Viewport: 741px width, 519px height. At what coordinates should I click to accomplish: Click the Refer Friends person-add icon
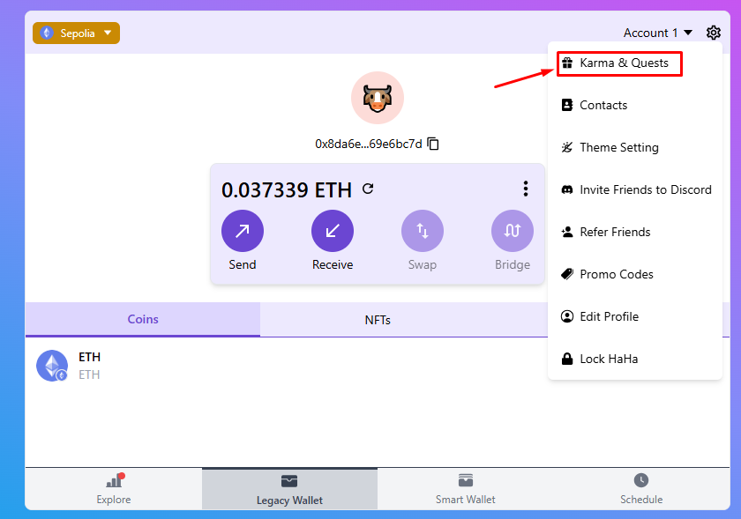pos(567,232)
